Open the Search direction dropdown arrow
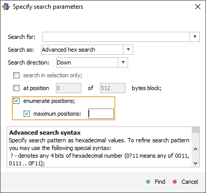Screen dimensions: 206x193 (123, 62)
